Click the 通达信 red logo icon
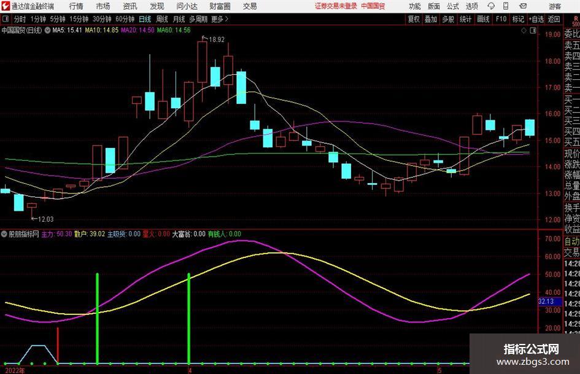Image resolution: width=580 pixels, height=374 pixels. 5,6
